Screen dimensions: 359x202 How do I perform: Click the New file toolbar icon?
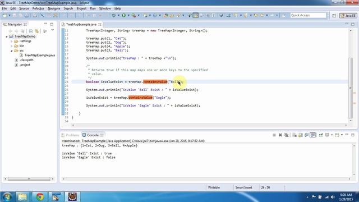point(4,16)
